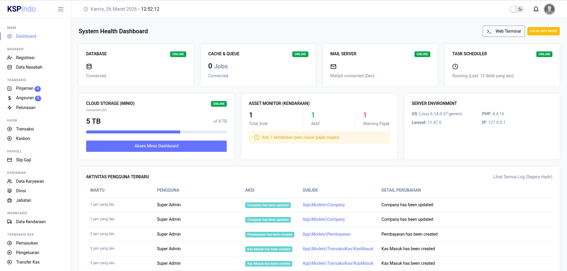The height and width of the screenshot is (271, 567).
Task: Open App\Models\Pembayaran subject link
Action: pos(326,234)
